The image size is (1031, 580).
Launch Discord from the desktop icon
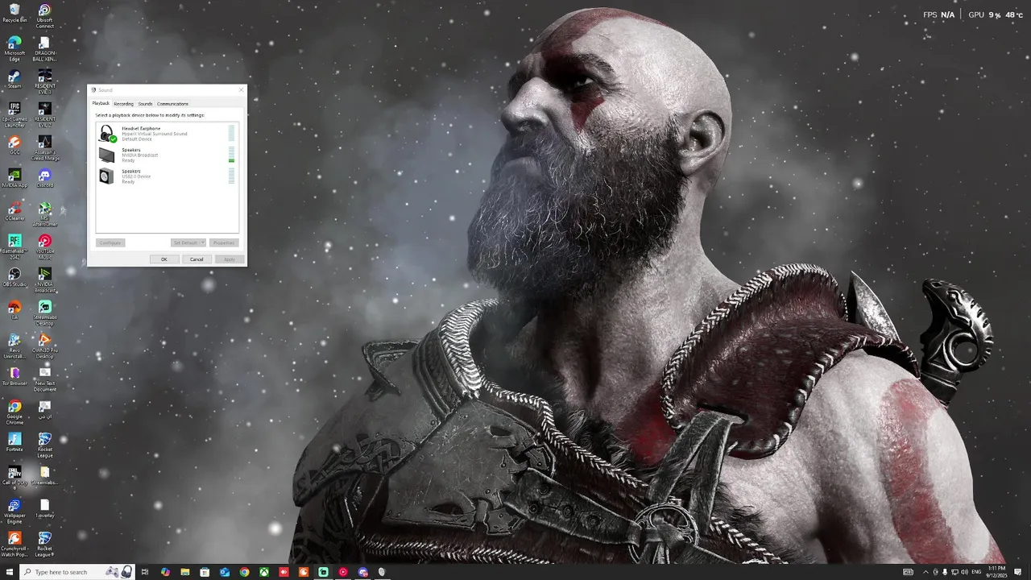45,178
